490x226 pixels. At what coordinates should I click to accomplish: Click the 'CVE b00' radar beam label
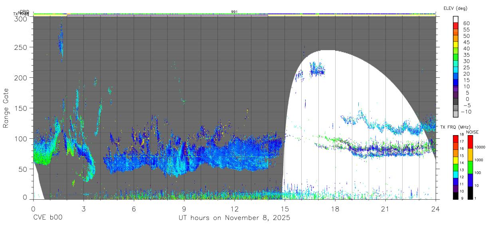pos(47,218)
